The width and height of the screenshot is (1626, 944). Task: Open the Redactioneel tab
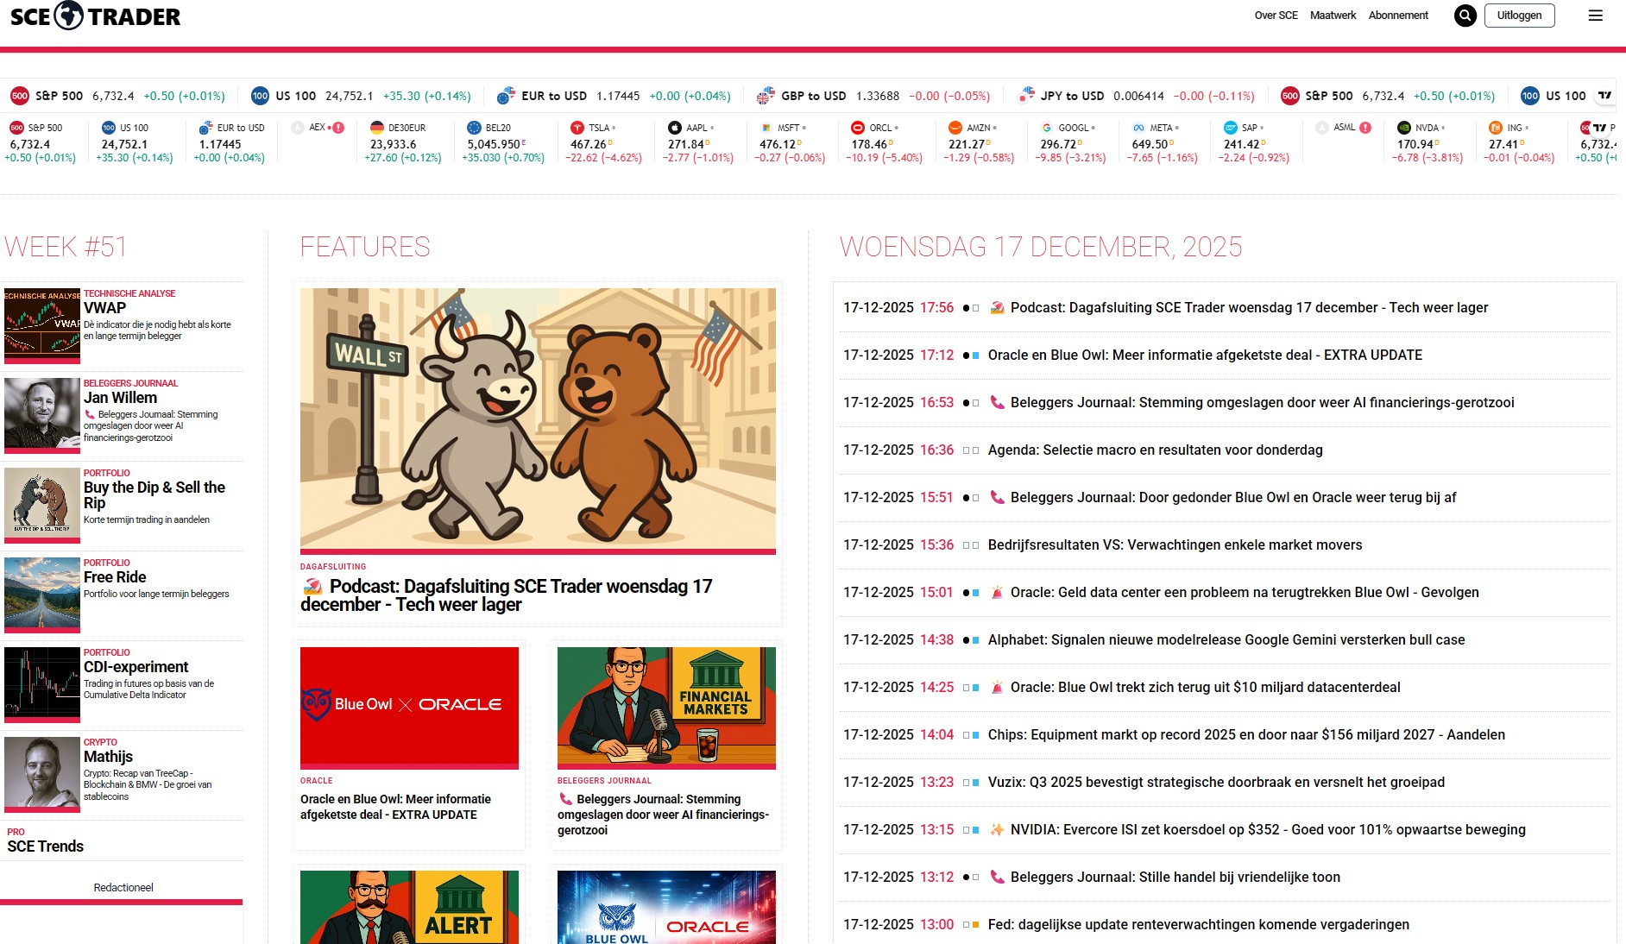(x=123, y=887)
